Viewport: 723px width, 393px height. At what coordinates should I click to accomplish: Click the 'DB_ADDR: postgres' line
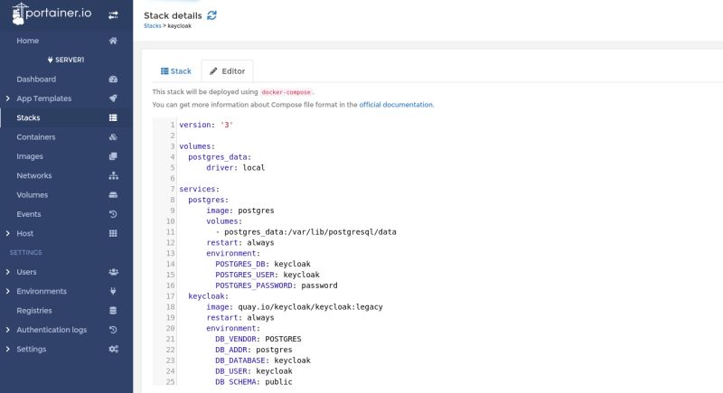coord(254,350)
